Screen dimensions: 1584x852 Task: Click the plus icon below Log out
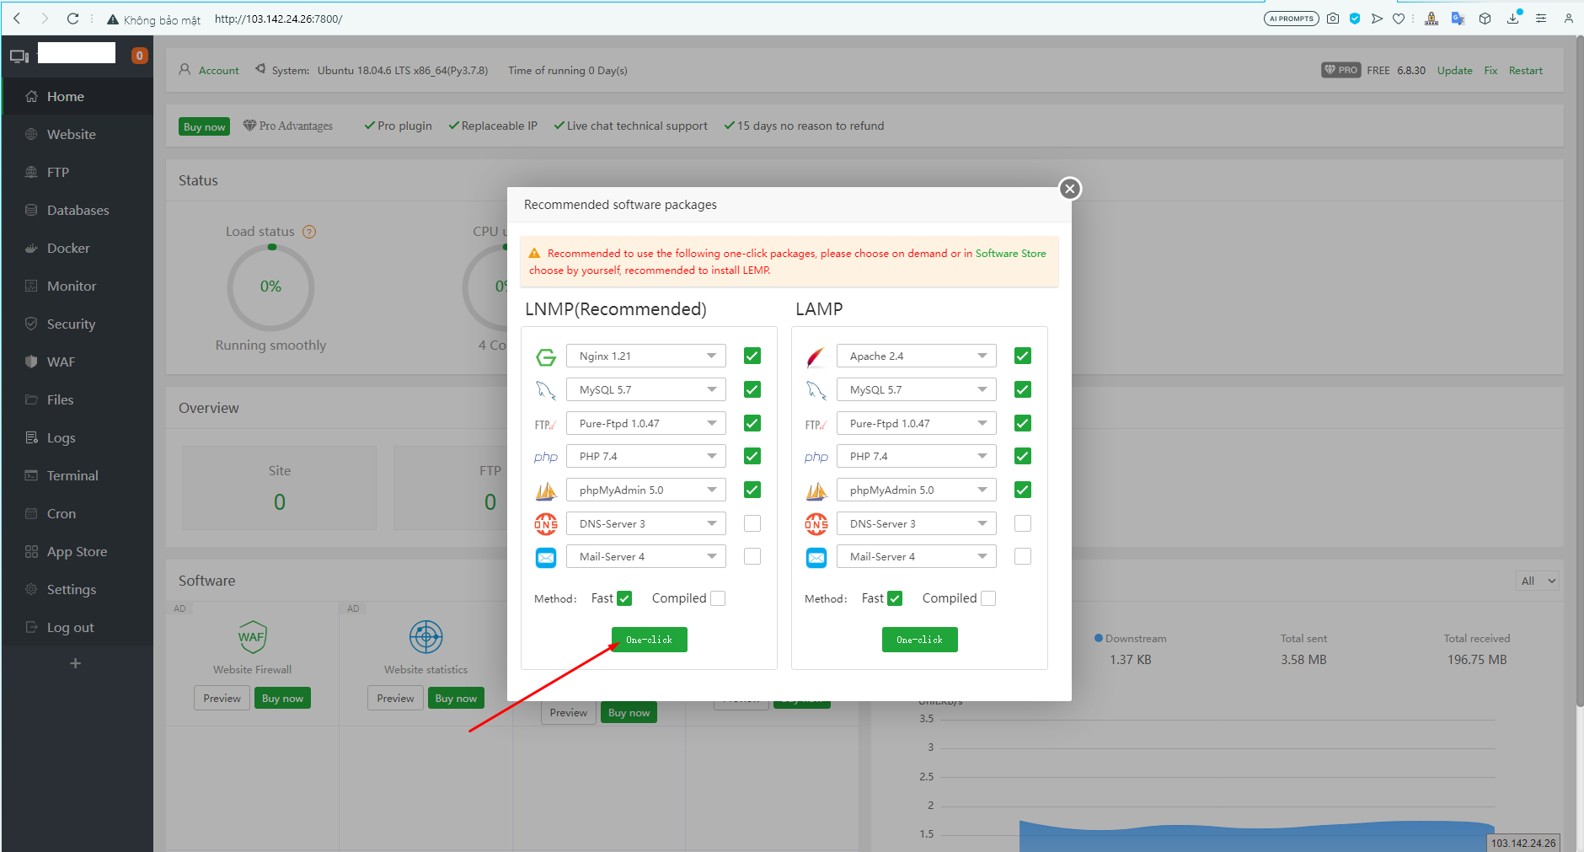coord(75,663)
